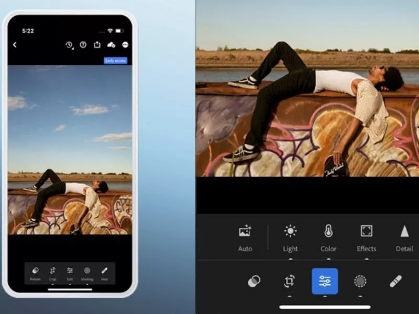
Task: Select Heal in the phone's bottom toolbar
Action: point(104,274)
